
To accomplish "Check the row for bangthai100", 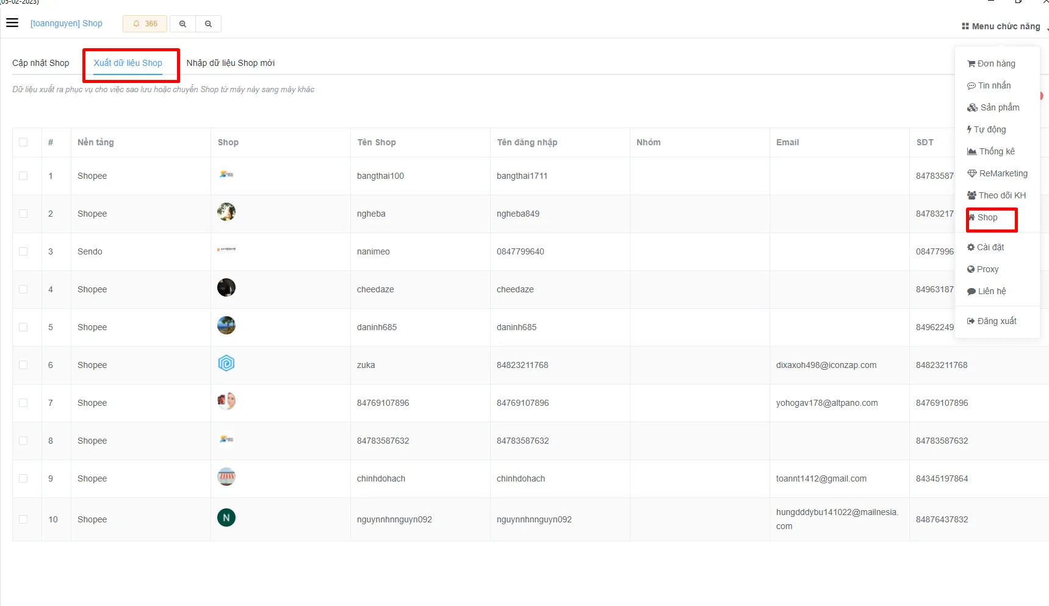I will 23,176.
